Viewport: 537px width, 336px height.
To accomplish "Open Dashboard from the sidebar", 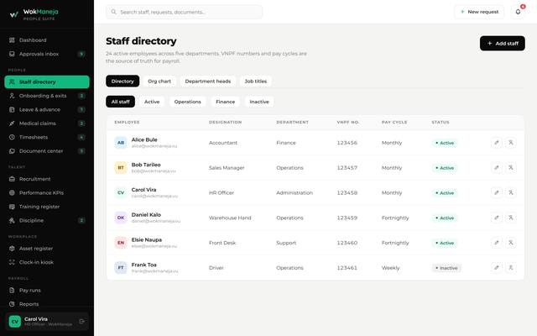I will click(47, 40).
